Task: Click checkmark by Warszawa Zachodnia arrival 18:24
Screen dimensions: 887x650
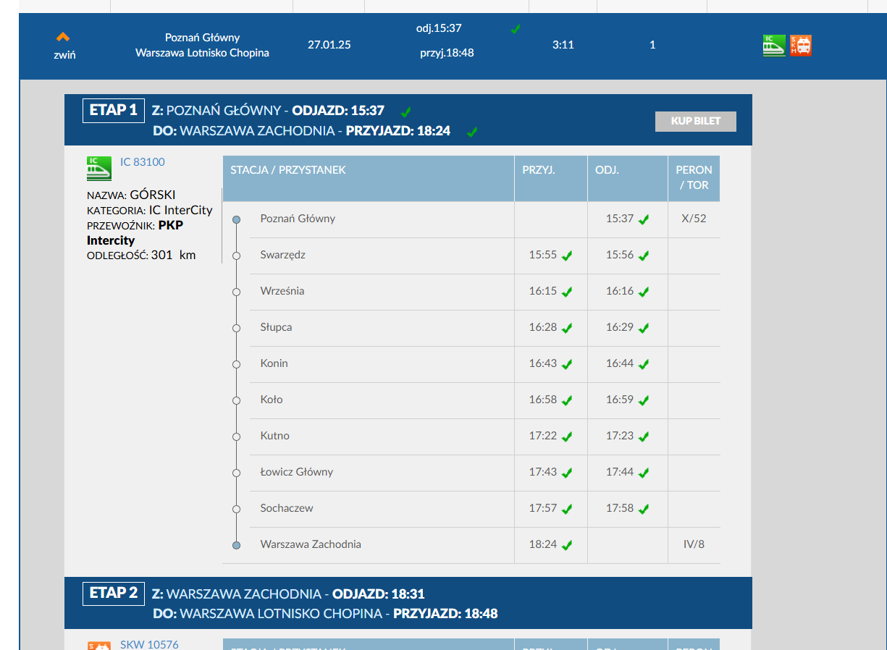Action: coord(567,545)
